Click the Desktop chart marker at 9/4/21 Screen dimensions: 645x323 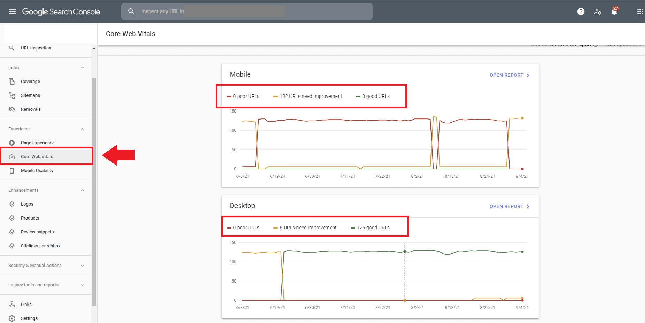point(522,252)
